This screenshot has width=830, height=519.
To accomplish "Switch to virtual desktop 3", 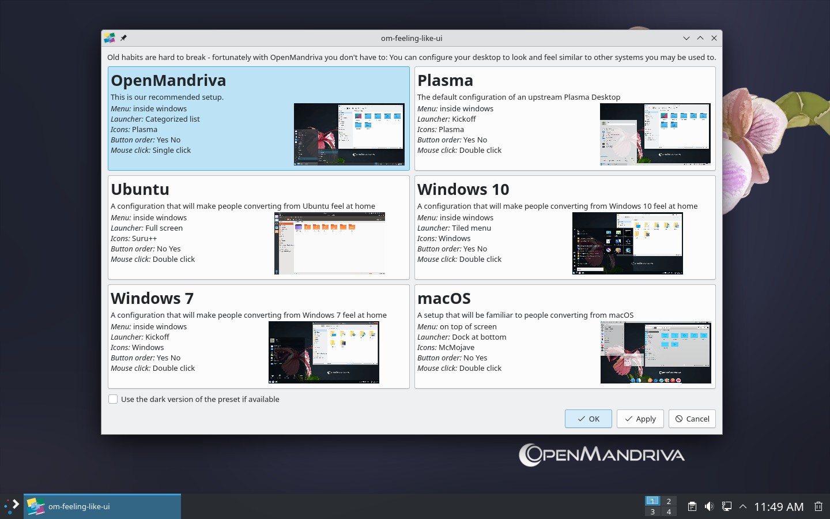I will (652, 512).
